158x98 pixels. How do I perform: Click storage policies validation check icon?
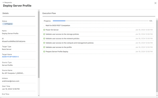(x=44, y=34)
